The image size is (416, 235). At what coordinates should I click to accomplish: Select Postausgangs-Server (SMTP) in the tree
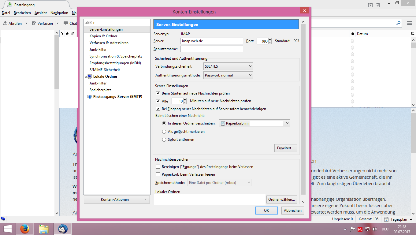click(x=118, y=97)
